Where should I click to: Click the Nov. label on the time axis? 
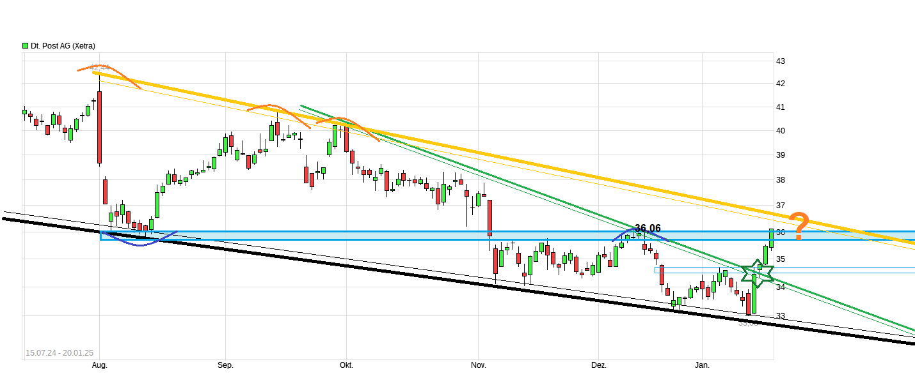pyautogui.click(x=479, y=366)
